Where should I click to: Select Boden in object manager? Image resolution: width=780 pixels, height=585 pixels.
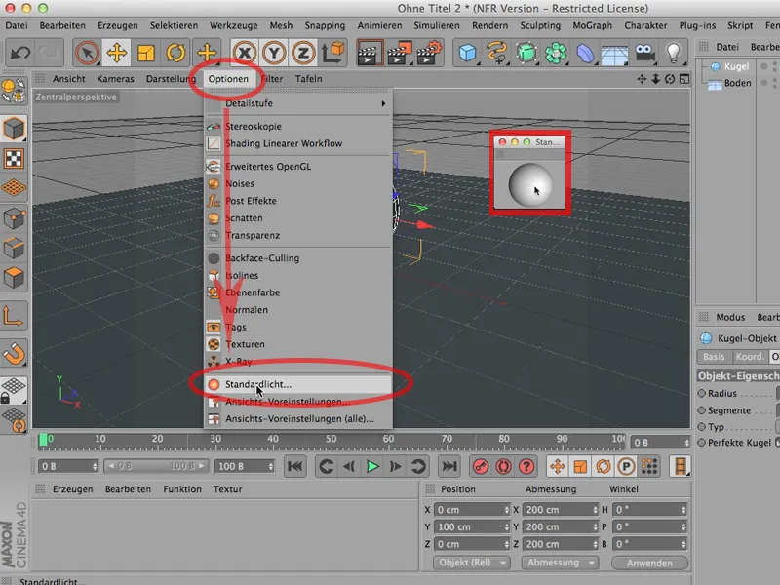pyautogui.click(x=737, y=83)
